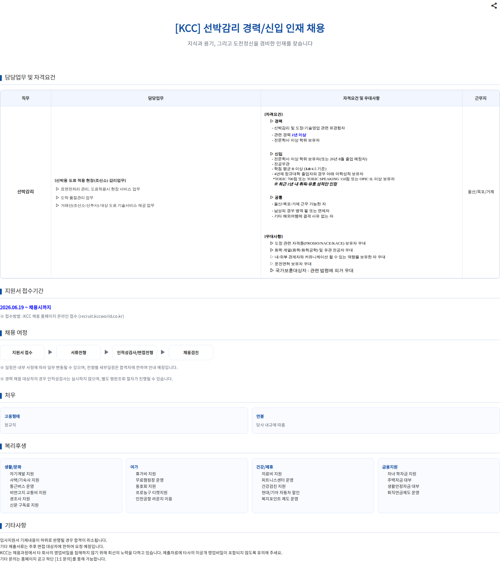Image resolution: width=500 pixels, height=571 pixels.
Task: Click the 현대/기아 자동차 할인 benefit item
Action: pyautogui.click(x=281, y=493)
